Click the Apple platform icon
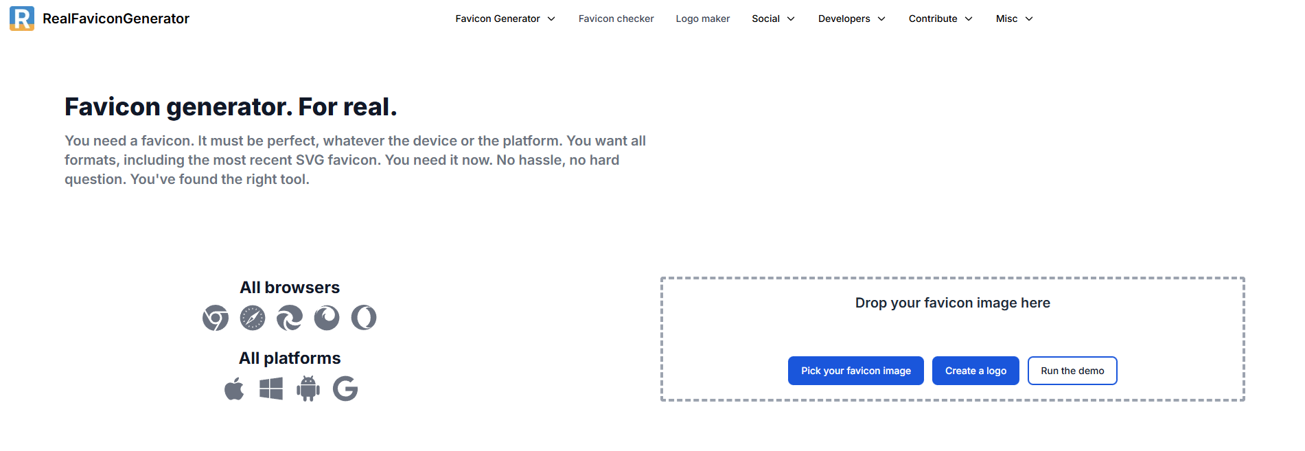 pyautogui.click(x=234, y=389)
